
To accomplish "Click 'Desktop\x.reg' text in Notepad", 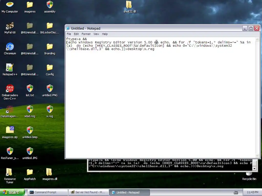I will (141, 49).
